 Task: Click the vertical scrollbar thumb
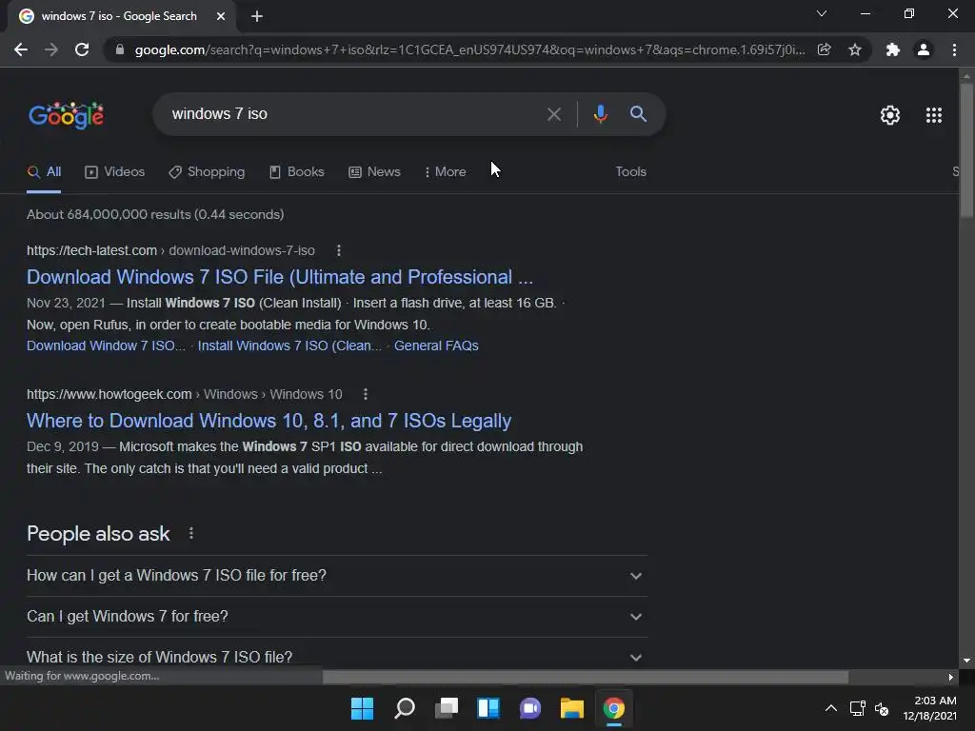(x=965, y=149)
